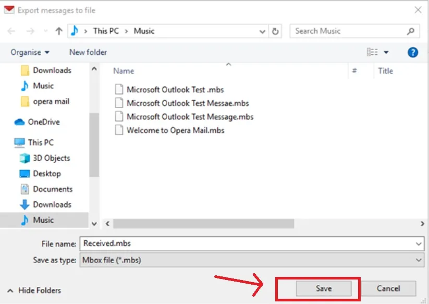Image resolution: width=429 pixels, height=304 pixels.
Task: Click the Save button
Action: (323, 288)
